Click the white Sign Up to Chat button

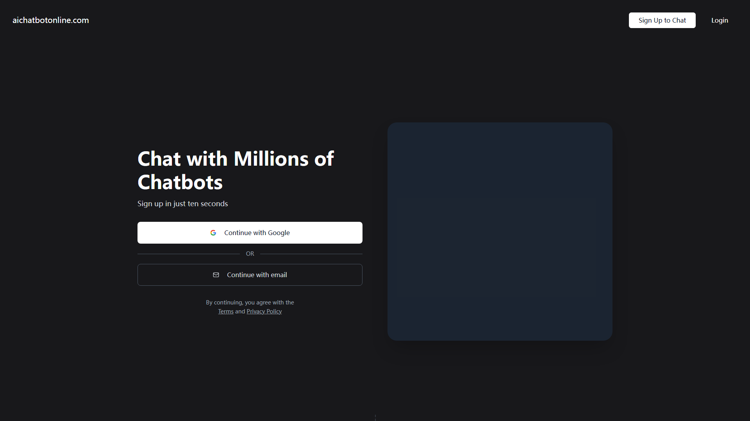click(662, 20)
